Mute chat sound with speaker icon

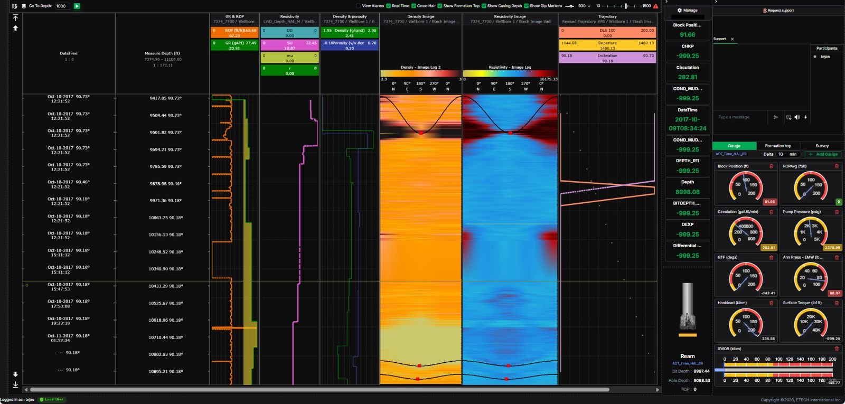(797, 117)
